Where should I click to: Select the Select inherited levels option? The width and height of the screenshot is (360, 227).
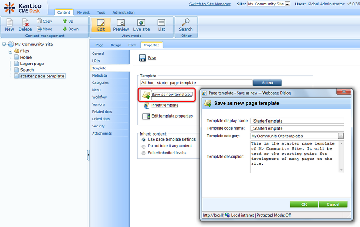point(144,153)
